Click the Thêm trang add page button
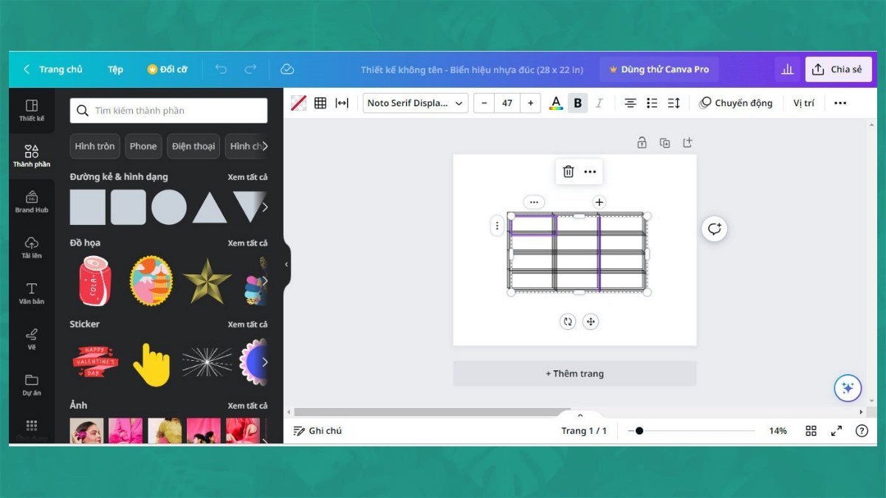This screenshot has height=498, width=886. click(x=574, y=373)
